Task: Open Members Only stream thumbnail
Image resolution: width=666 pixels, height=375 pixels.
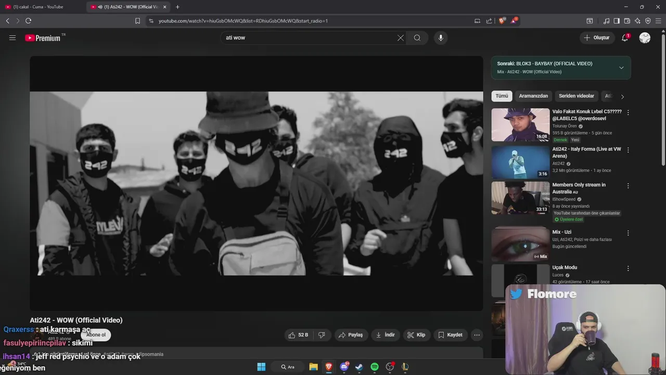Action: (x=520, y=197)
